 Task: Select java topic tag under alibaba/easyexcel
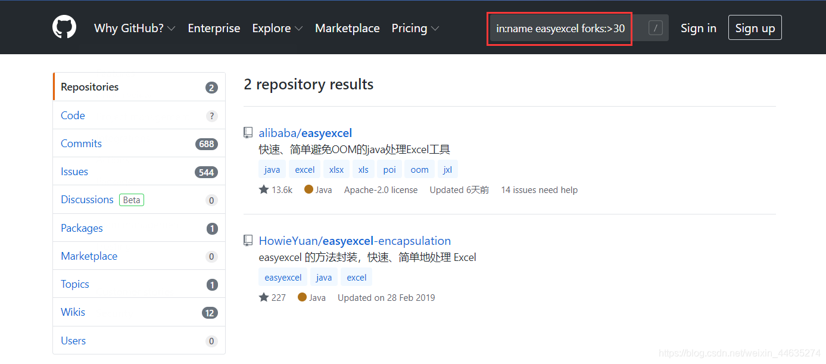pyautogui.click(x=272, y=169)
